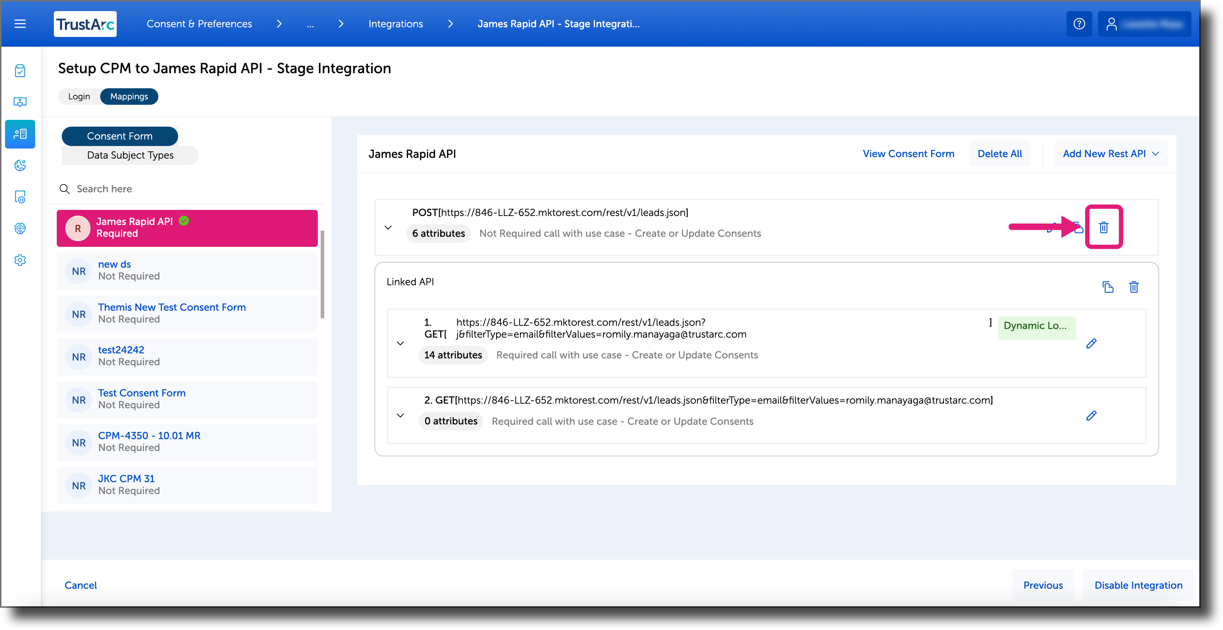Click the help question mark icon
The image size is (1223, 630).
(x=1079, y=24)
